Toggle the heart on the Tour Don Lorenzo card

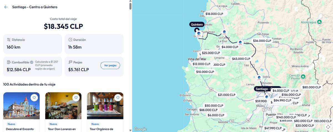tap(76, 98)
